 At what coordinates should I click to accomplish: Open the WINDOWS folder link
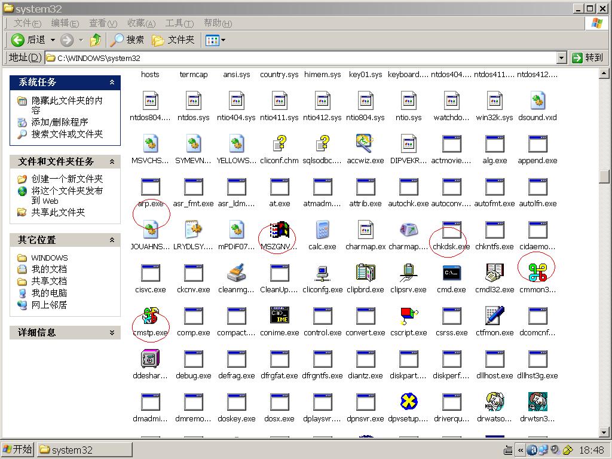click(49, 258)
